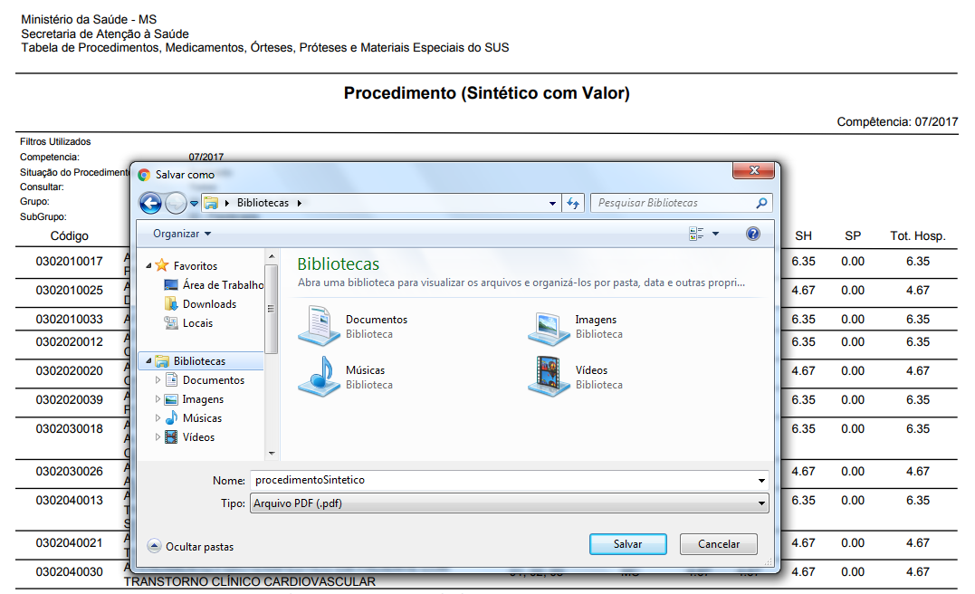Click the refresh button beside address bar
The width and height of the screenshot is (975, 594).
(x=572, y=203)
